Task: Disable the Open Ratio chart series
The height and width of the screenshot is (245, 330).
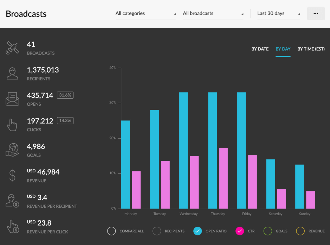Action: tap(198, 231)
